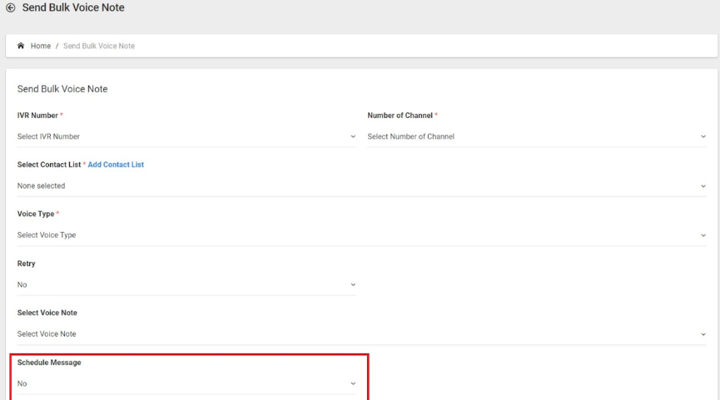Expand the IVR Number chevron arrow
Viewport: 720px width, 400px height.
[353, 136]
